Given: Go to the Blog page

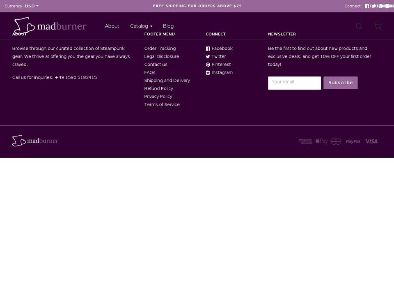Looking at the screenshot, I should tap(168, 26).
